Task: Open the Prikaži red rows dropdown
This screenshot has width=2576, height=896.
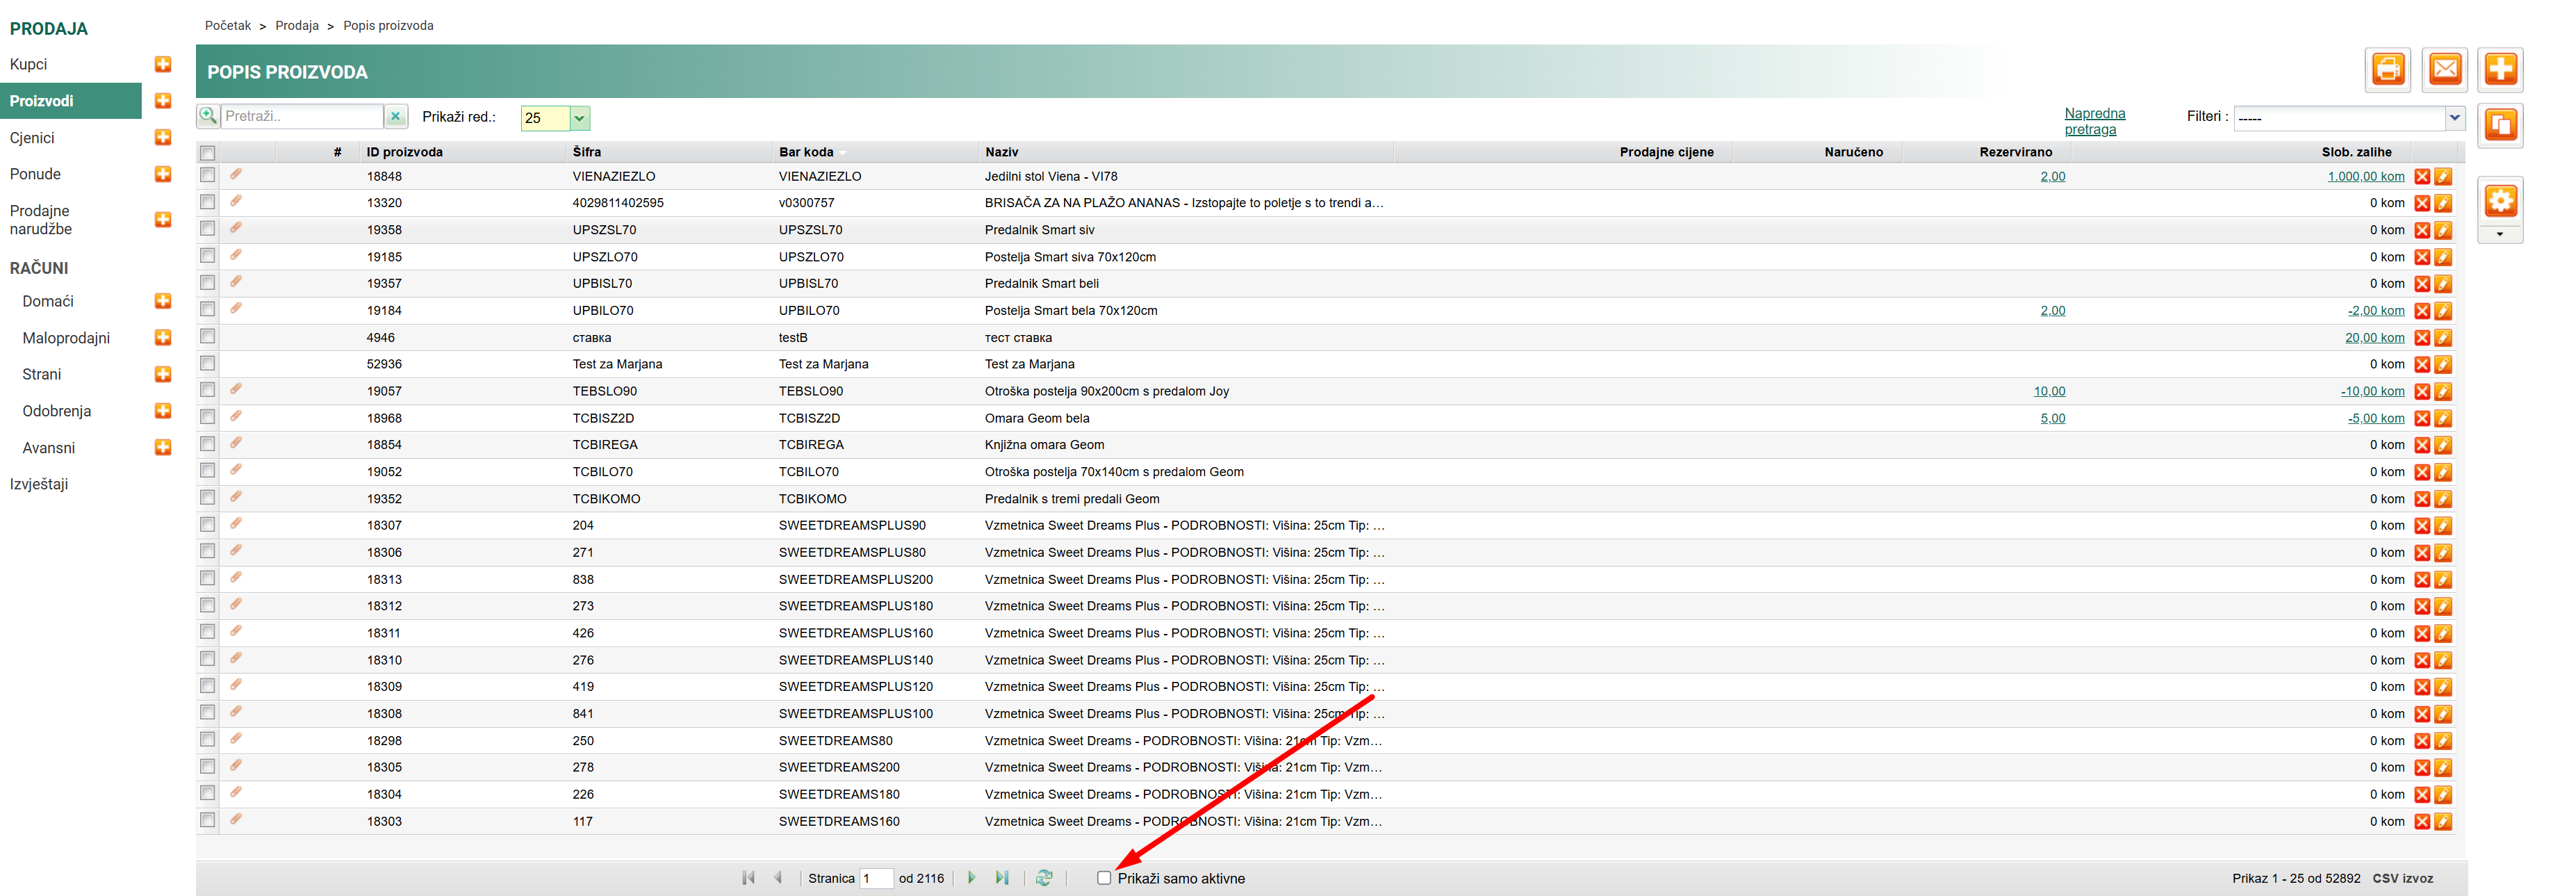Action: point(579,118)
